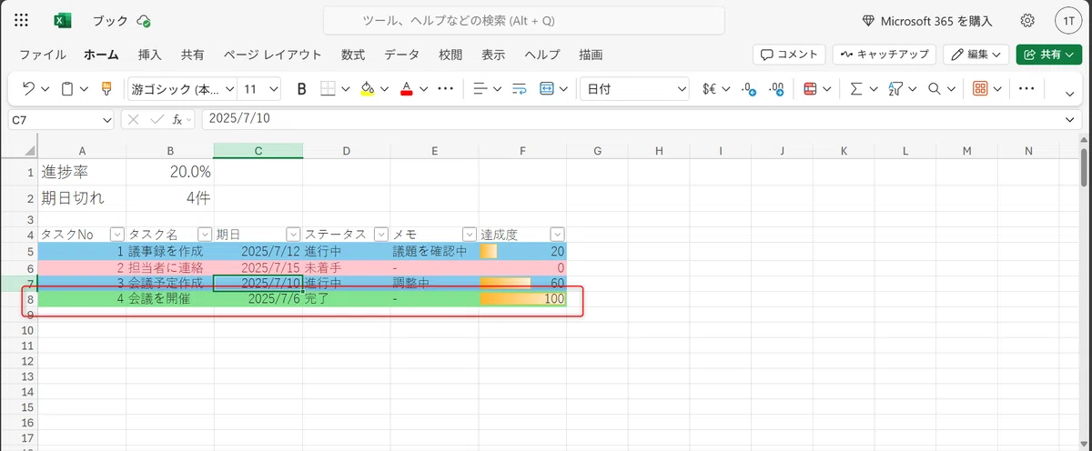The image size is (1092, 451).
Task: Open the 期日 filter dropdown
Action: (293, 235)
